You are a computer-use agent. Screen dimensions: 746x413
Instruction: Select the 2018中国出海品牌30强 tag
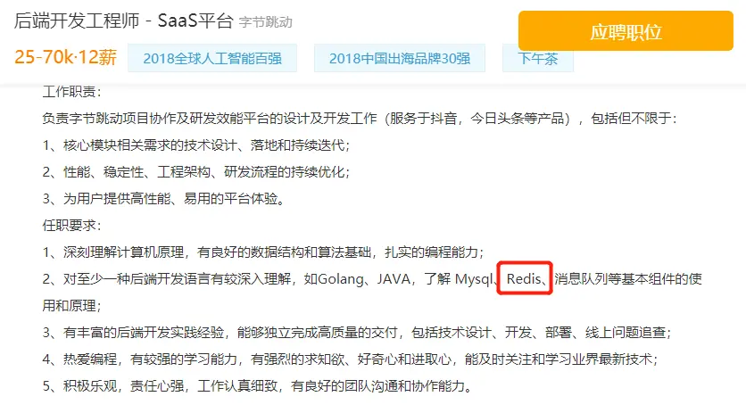coord(400,58)
